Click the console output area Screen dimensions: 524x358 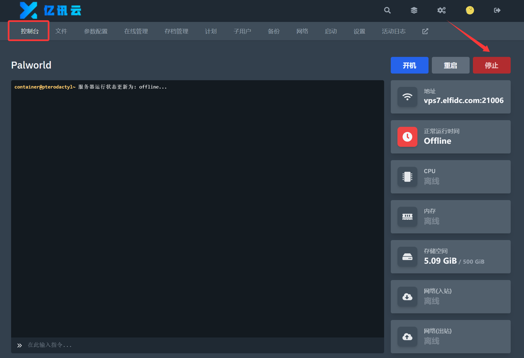tap(198, 209)
